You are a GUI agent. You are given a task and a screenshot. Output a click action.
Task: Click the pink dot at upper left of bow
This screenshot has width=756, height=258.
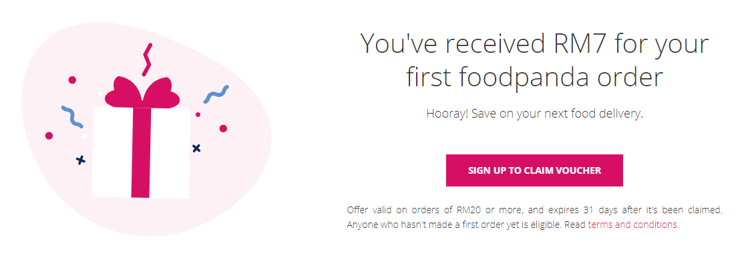(72, 80)
